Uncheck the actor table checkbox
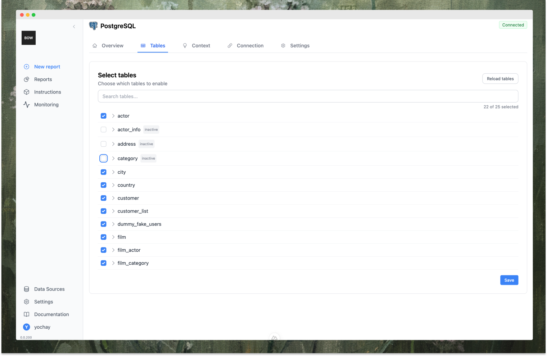 click(x=104, y=116)
